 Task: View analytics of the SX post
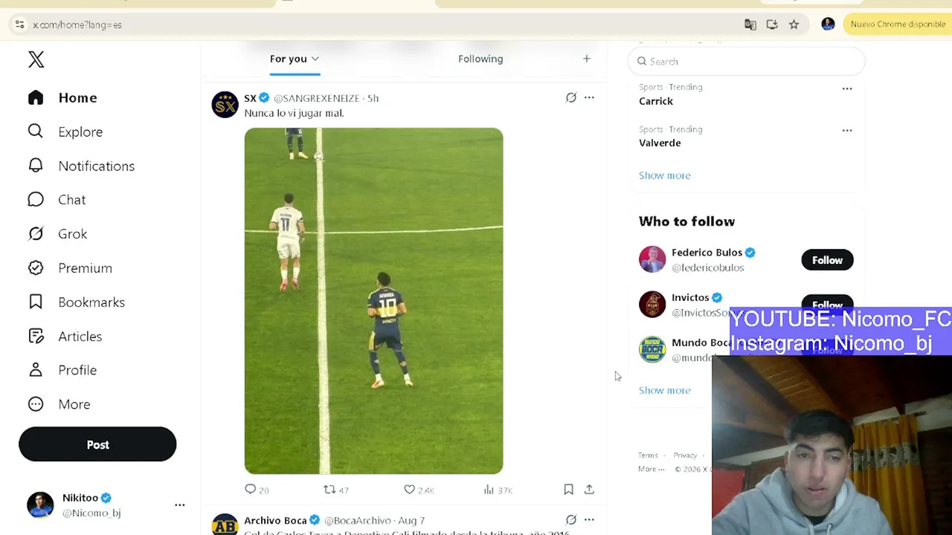489,490
